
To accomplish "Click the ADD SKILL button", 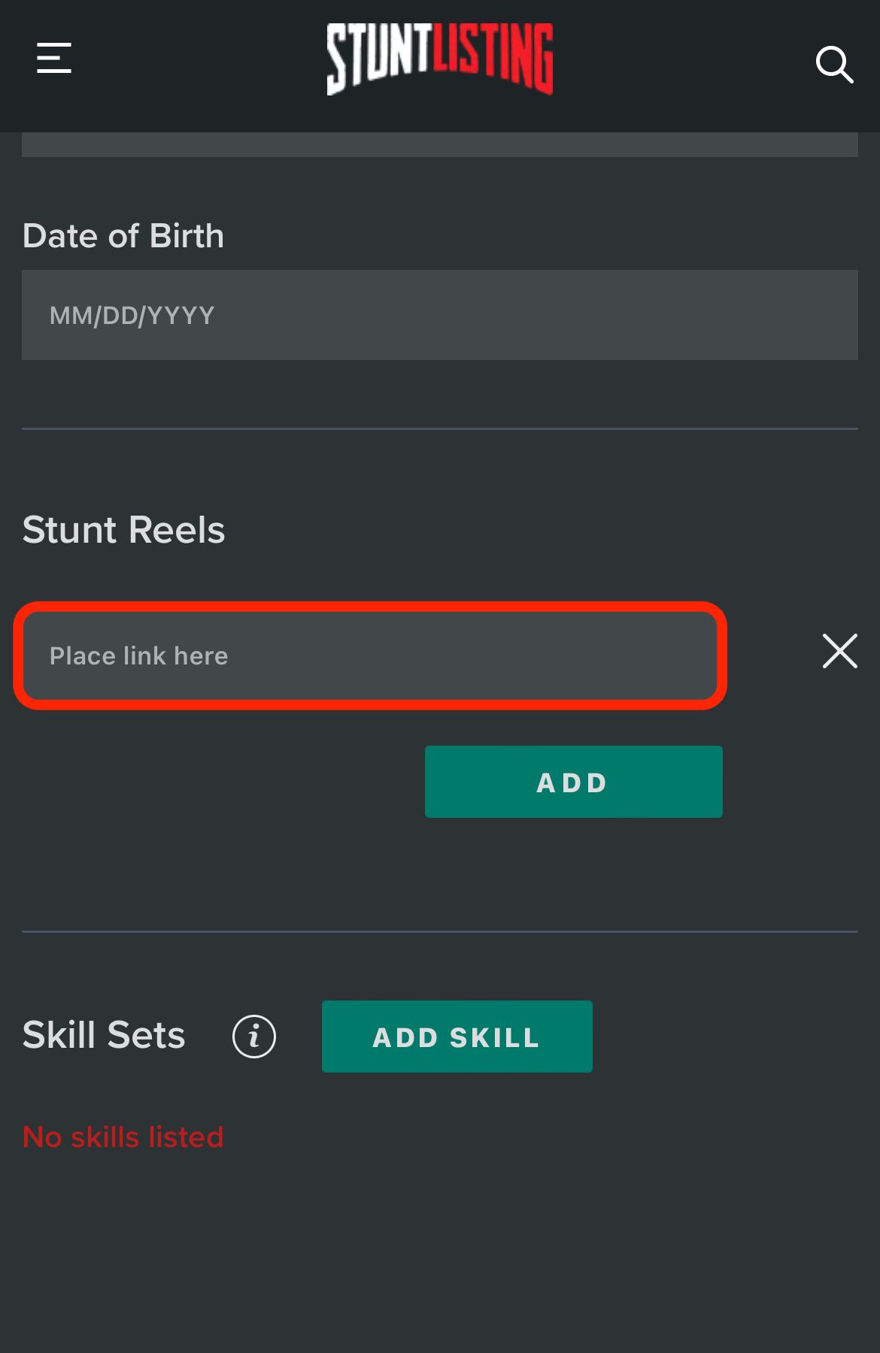I will [457, 1037].
